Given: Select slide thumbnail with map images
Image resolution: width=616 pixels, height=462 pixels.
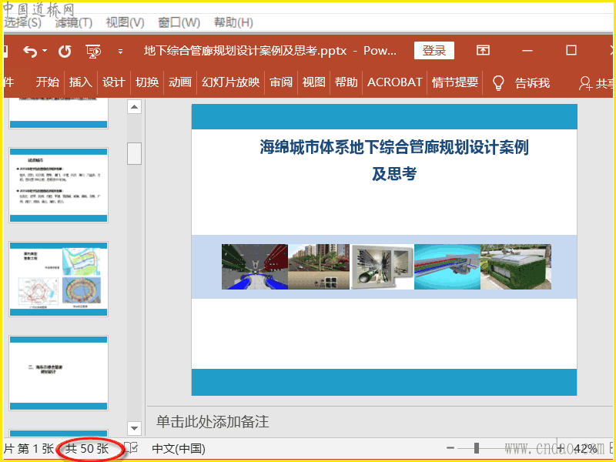Looking at the screenshot, I should tap(59, 279).
